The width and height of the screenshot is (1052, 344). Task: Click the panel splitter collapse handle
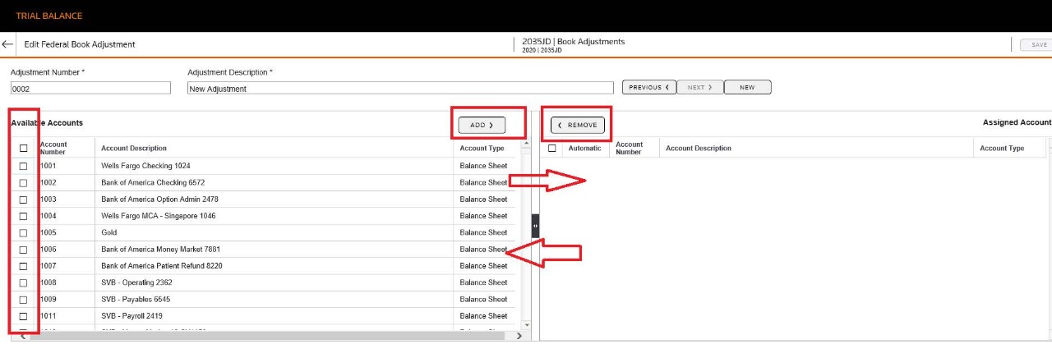pos(535,225)
